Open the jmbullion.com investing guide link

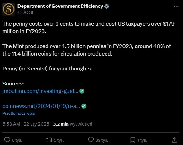tap(40, 91)
